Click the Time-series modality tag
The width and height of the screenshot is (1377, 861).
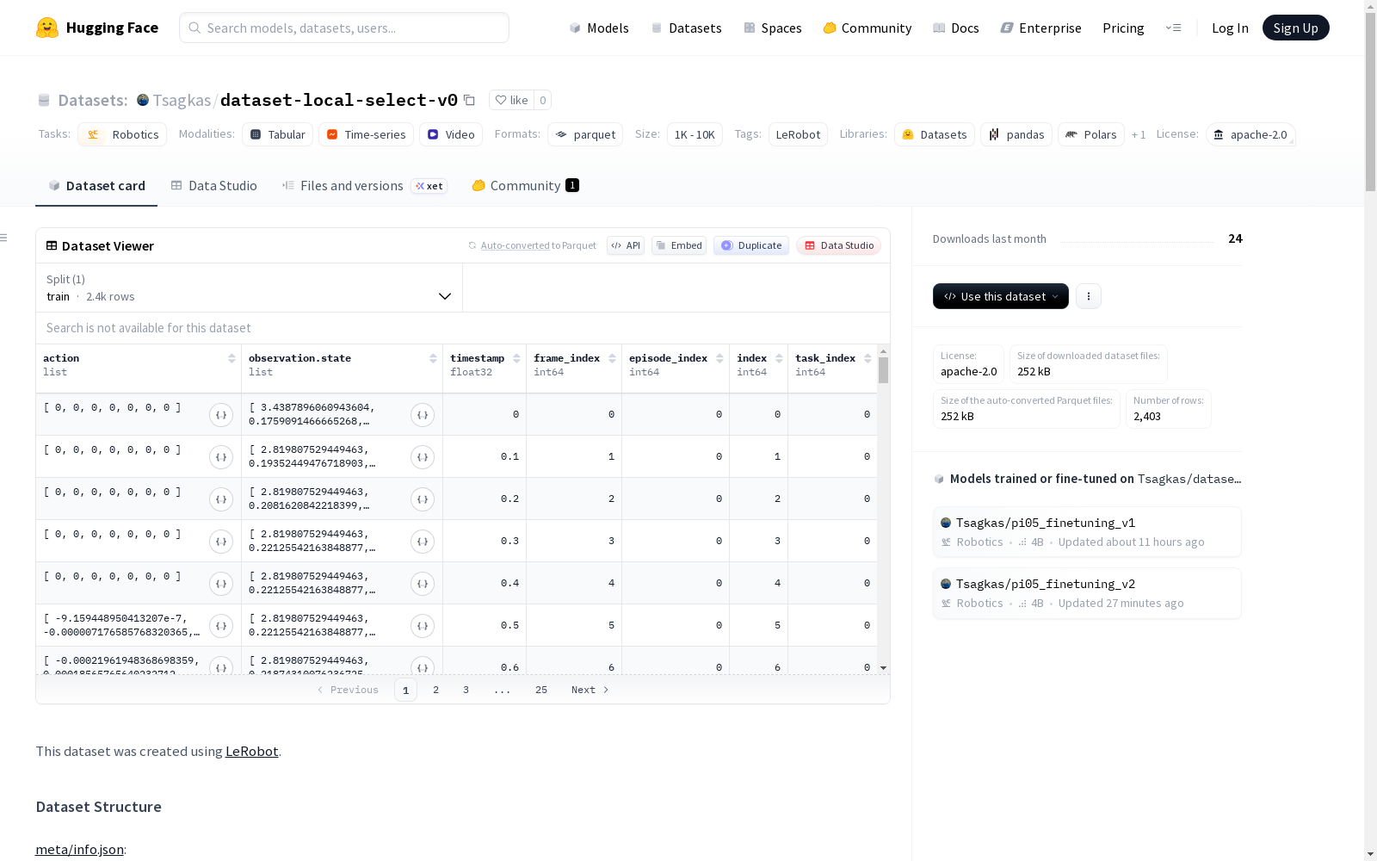pos(366,134)
